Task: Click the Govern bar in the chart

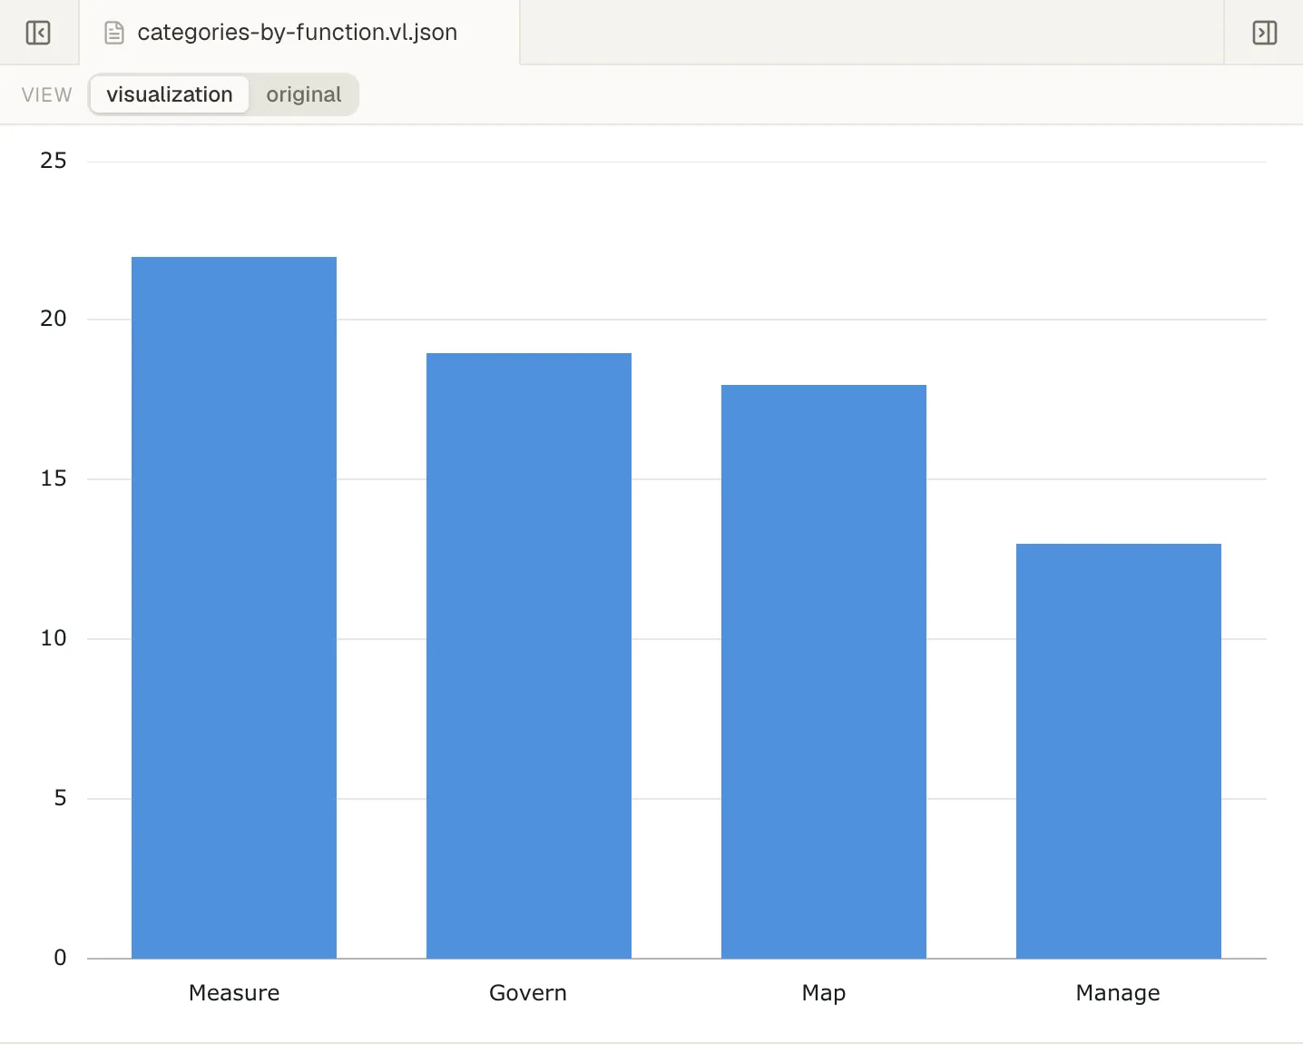Action: (529, 655)
